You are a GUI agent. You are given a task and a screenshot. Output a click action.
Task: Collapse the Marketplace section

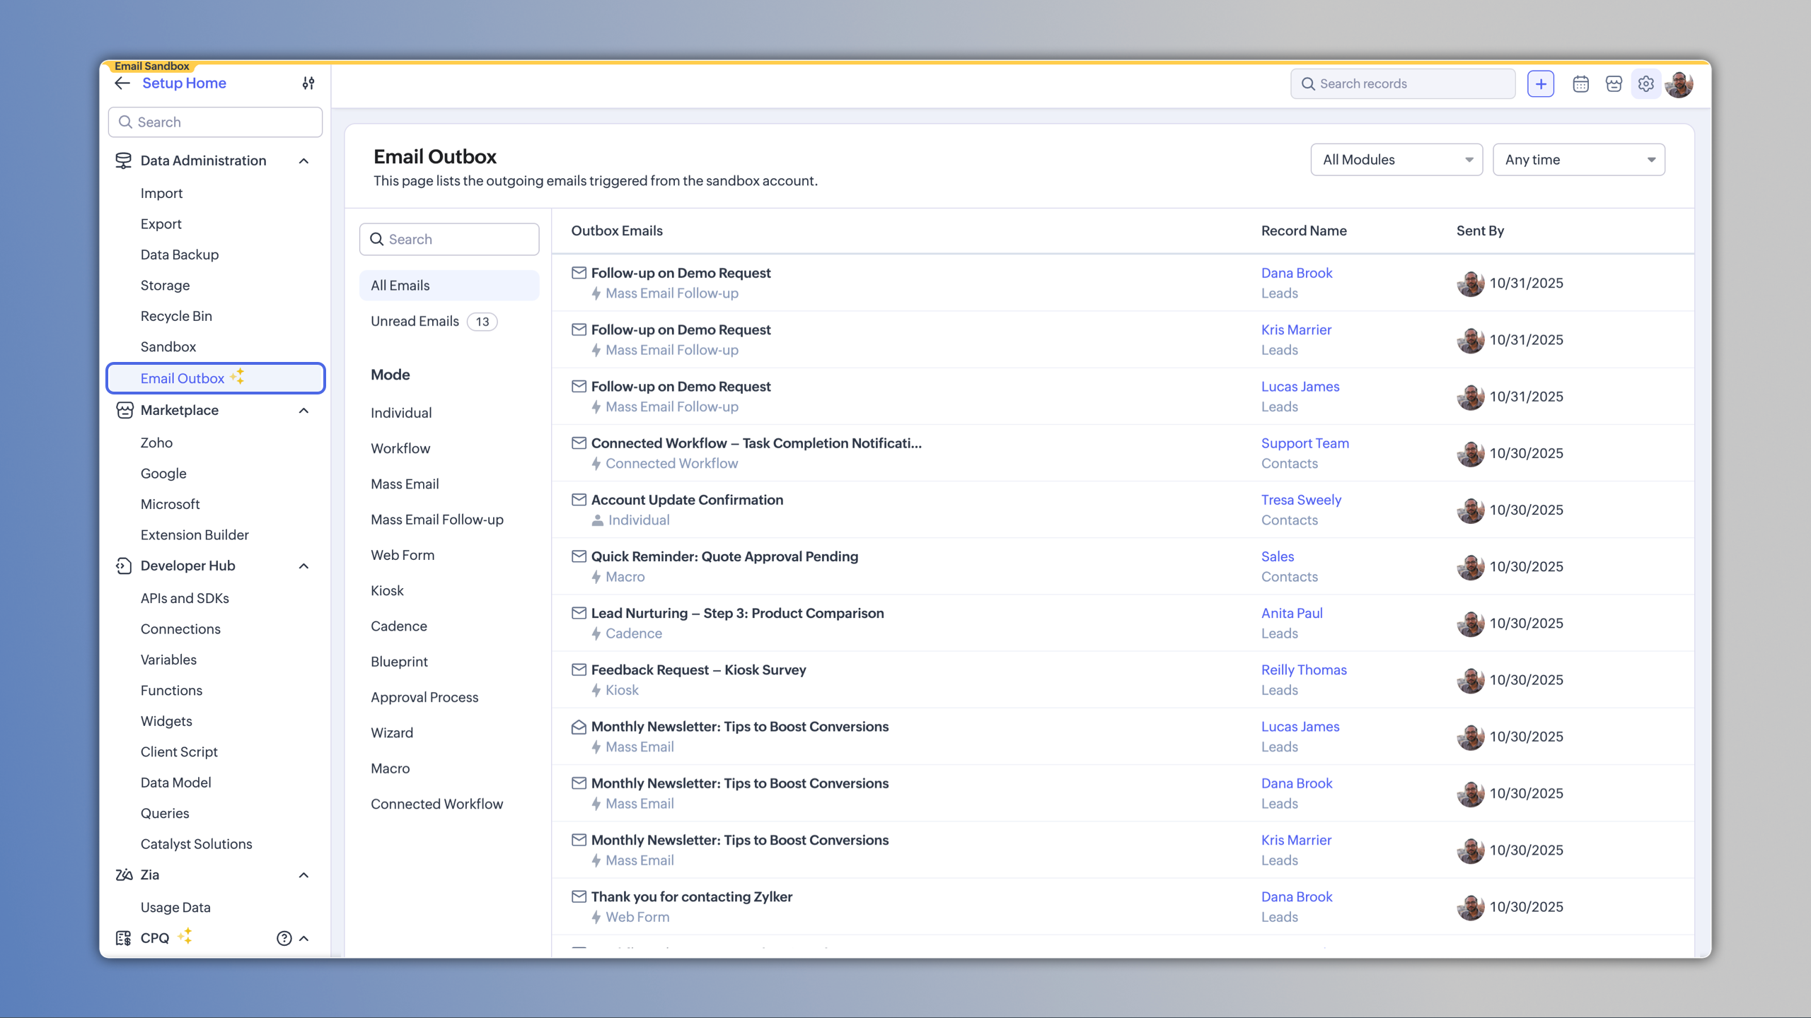click(303, 411)
